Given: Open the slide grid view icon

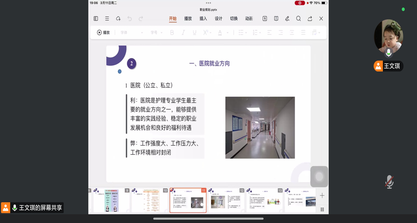Looking at the screenshot, I should pos(322,210).
